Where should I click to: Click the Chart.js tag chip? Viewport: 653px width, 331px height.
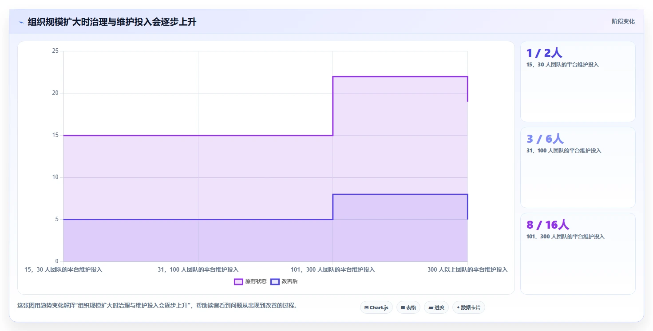pyautogui.click(x=376, y=308)
